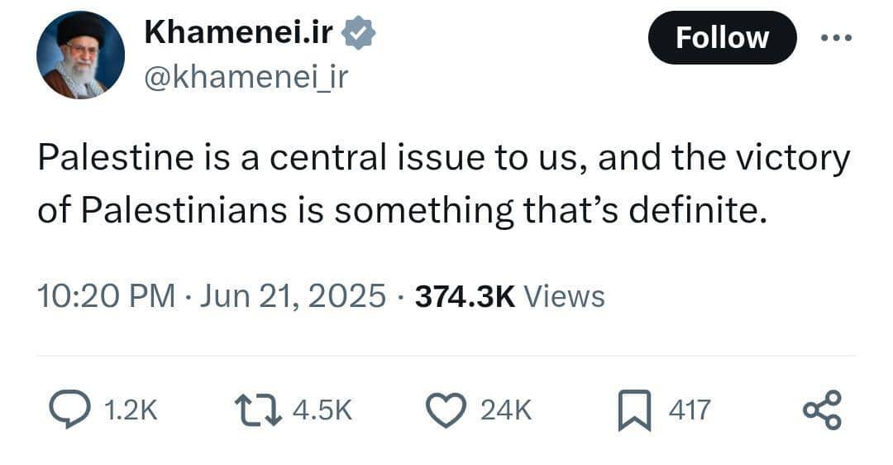Screen dimensions: 893x465
Task: Open the @khamenei_ir handle link
Action: tap(246, 77)
